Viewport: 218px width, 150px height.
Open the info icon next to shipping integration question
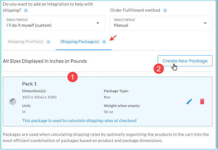pyautogui.click(x=26, y=10)
